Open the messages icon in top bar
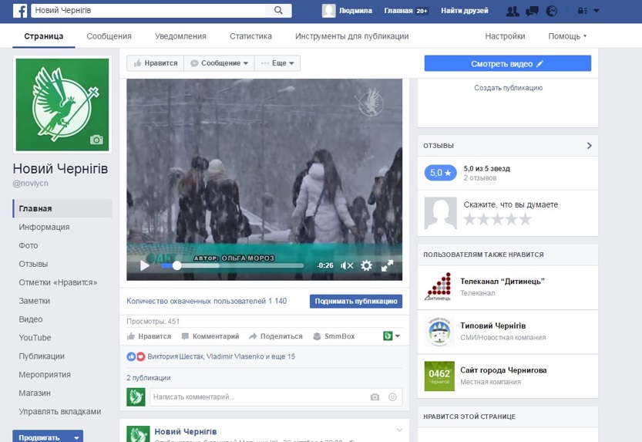Screen dimensions: 642x442 (532, 11)
